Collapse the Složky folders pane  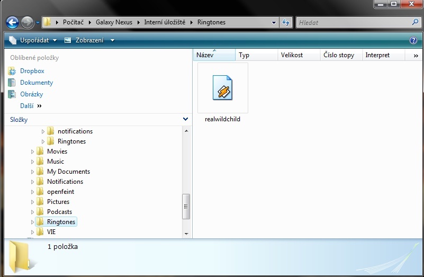(185, 120)
